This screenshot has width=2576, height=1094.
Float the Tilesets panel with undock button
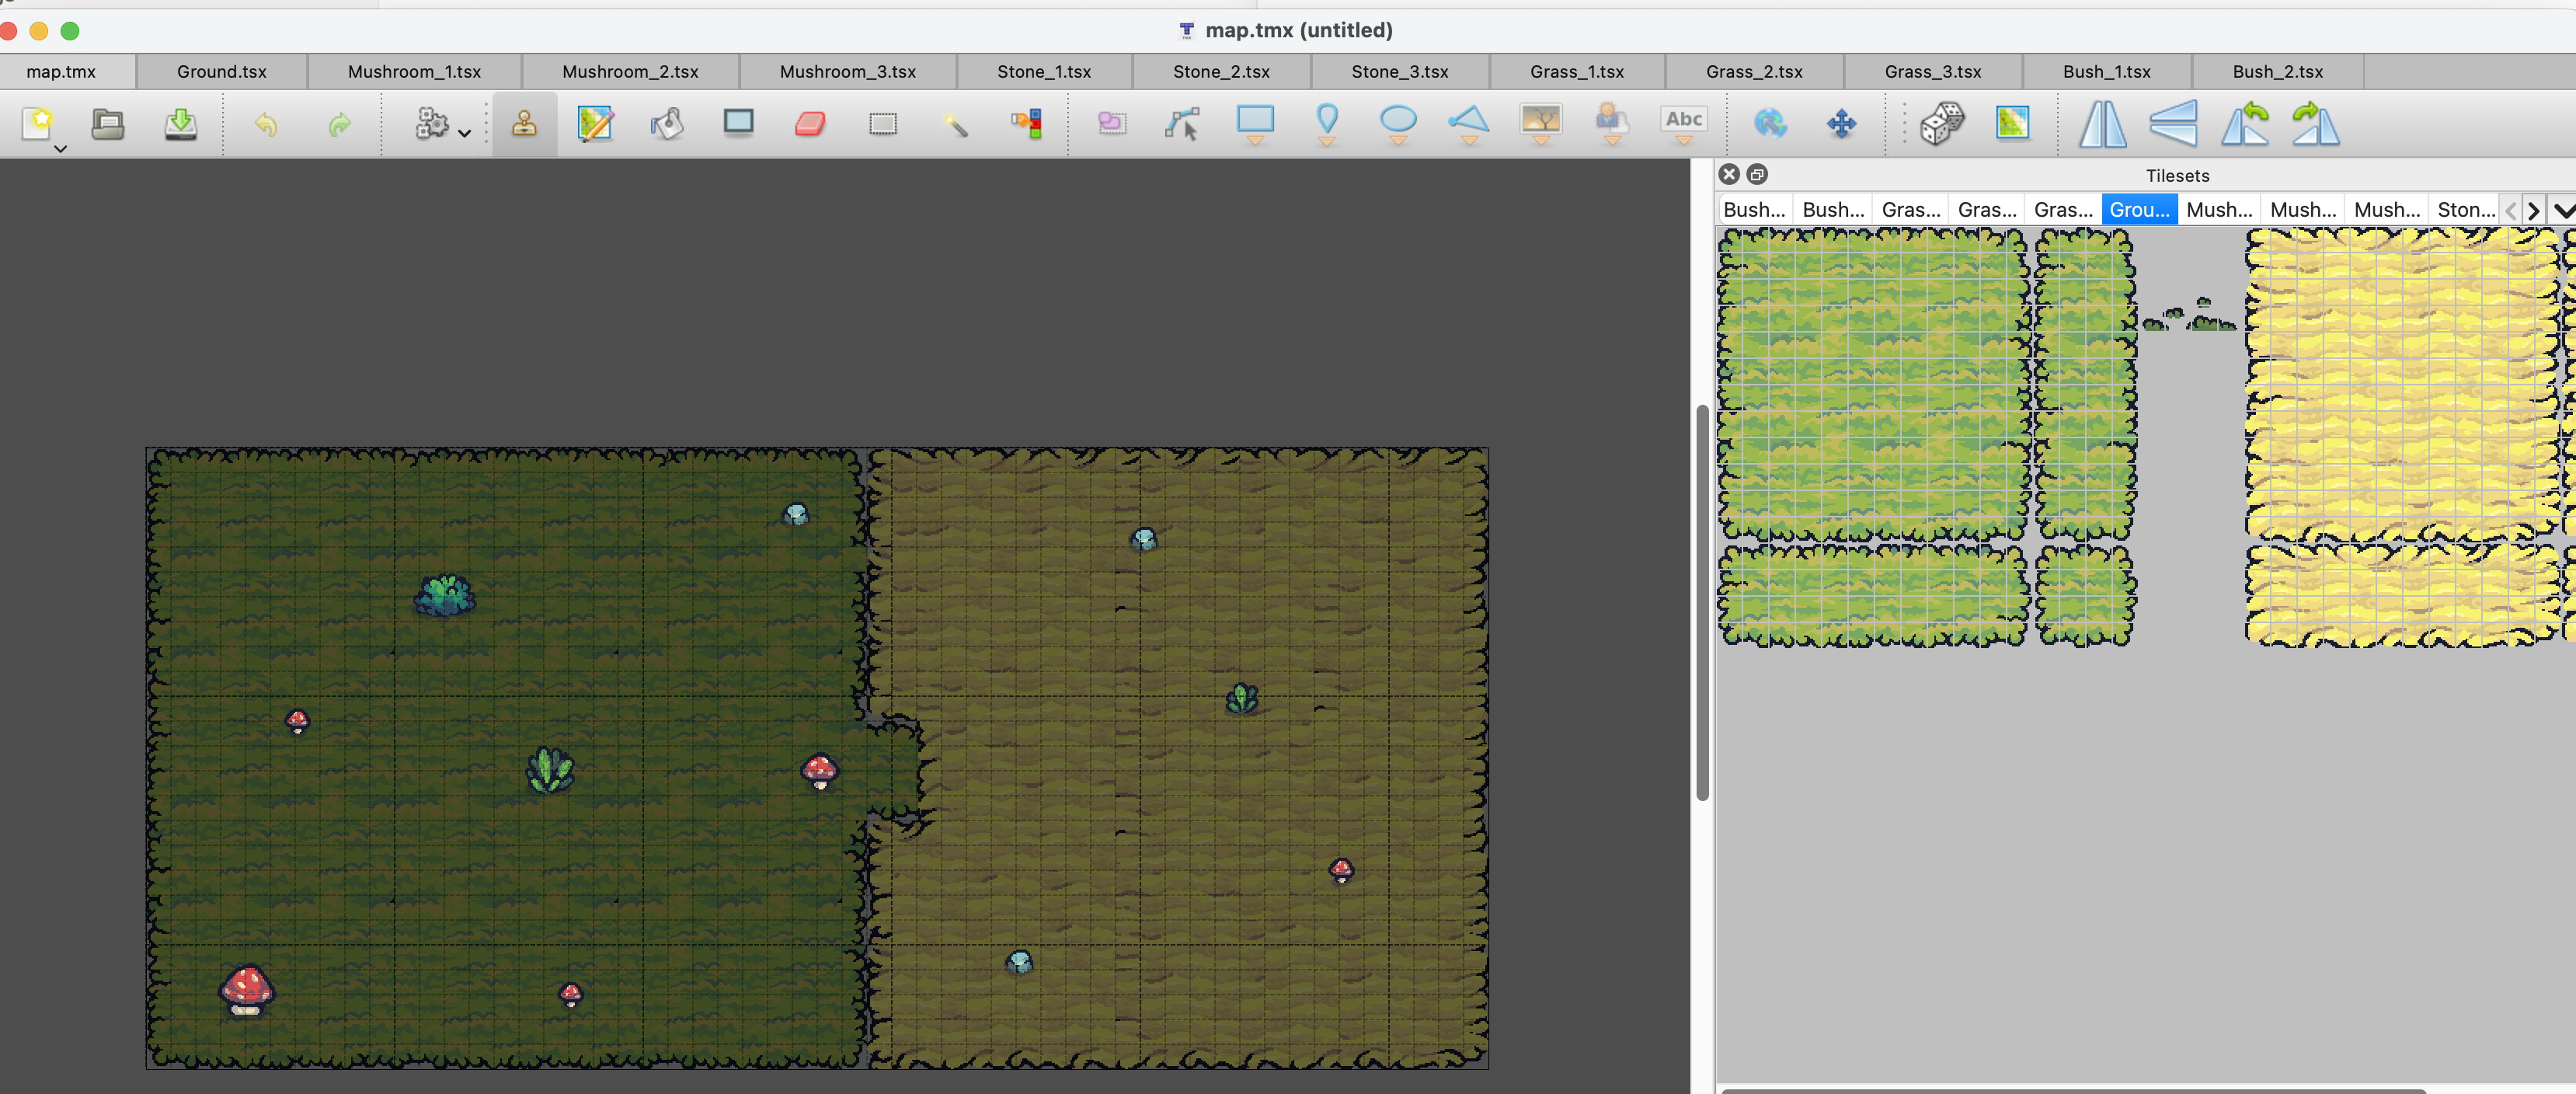click(1757, 174)
